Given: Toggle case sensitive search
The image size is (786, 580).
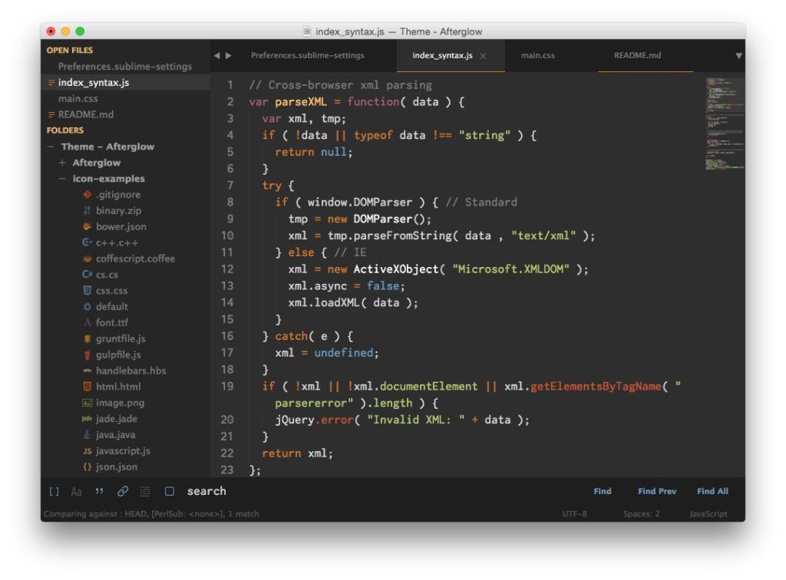Looking at the screenshot, I should (76, 491).
